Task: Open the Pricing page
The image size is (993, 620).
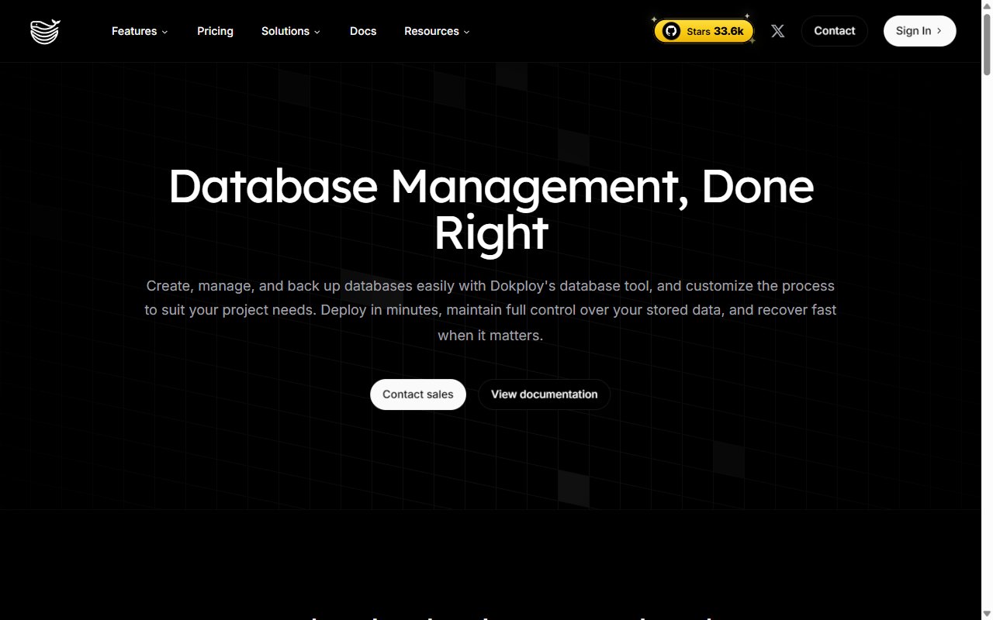Action: coord(215,31)
